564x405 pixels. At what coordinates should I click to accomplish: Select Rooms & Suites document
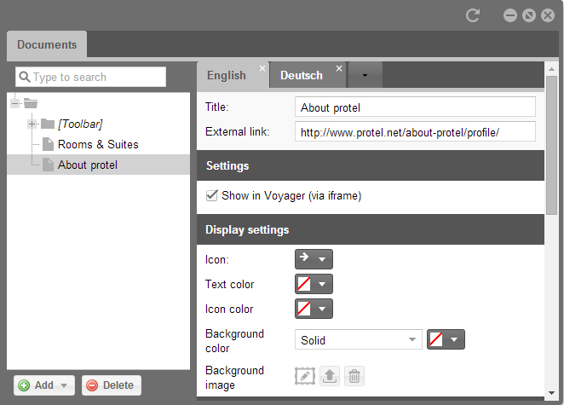pos(98,144)
